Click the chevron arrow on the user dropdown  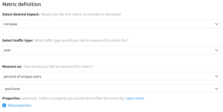(x=217, y=50)
